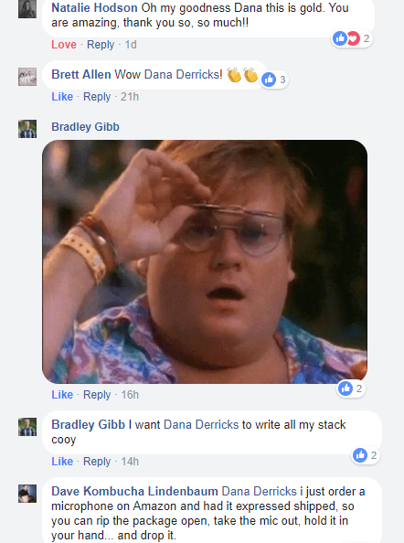Reply to the GIF comment posted 16h ago
The width and height of the screenshot is (404, 543).
coord(97,395)
